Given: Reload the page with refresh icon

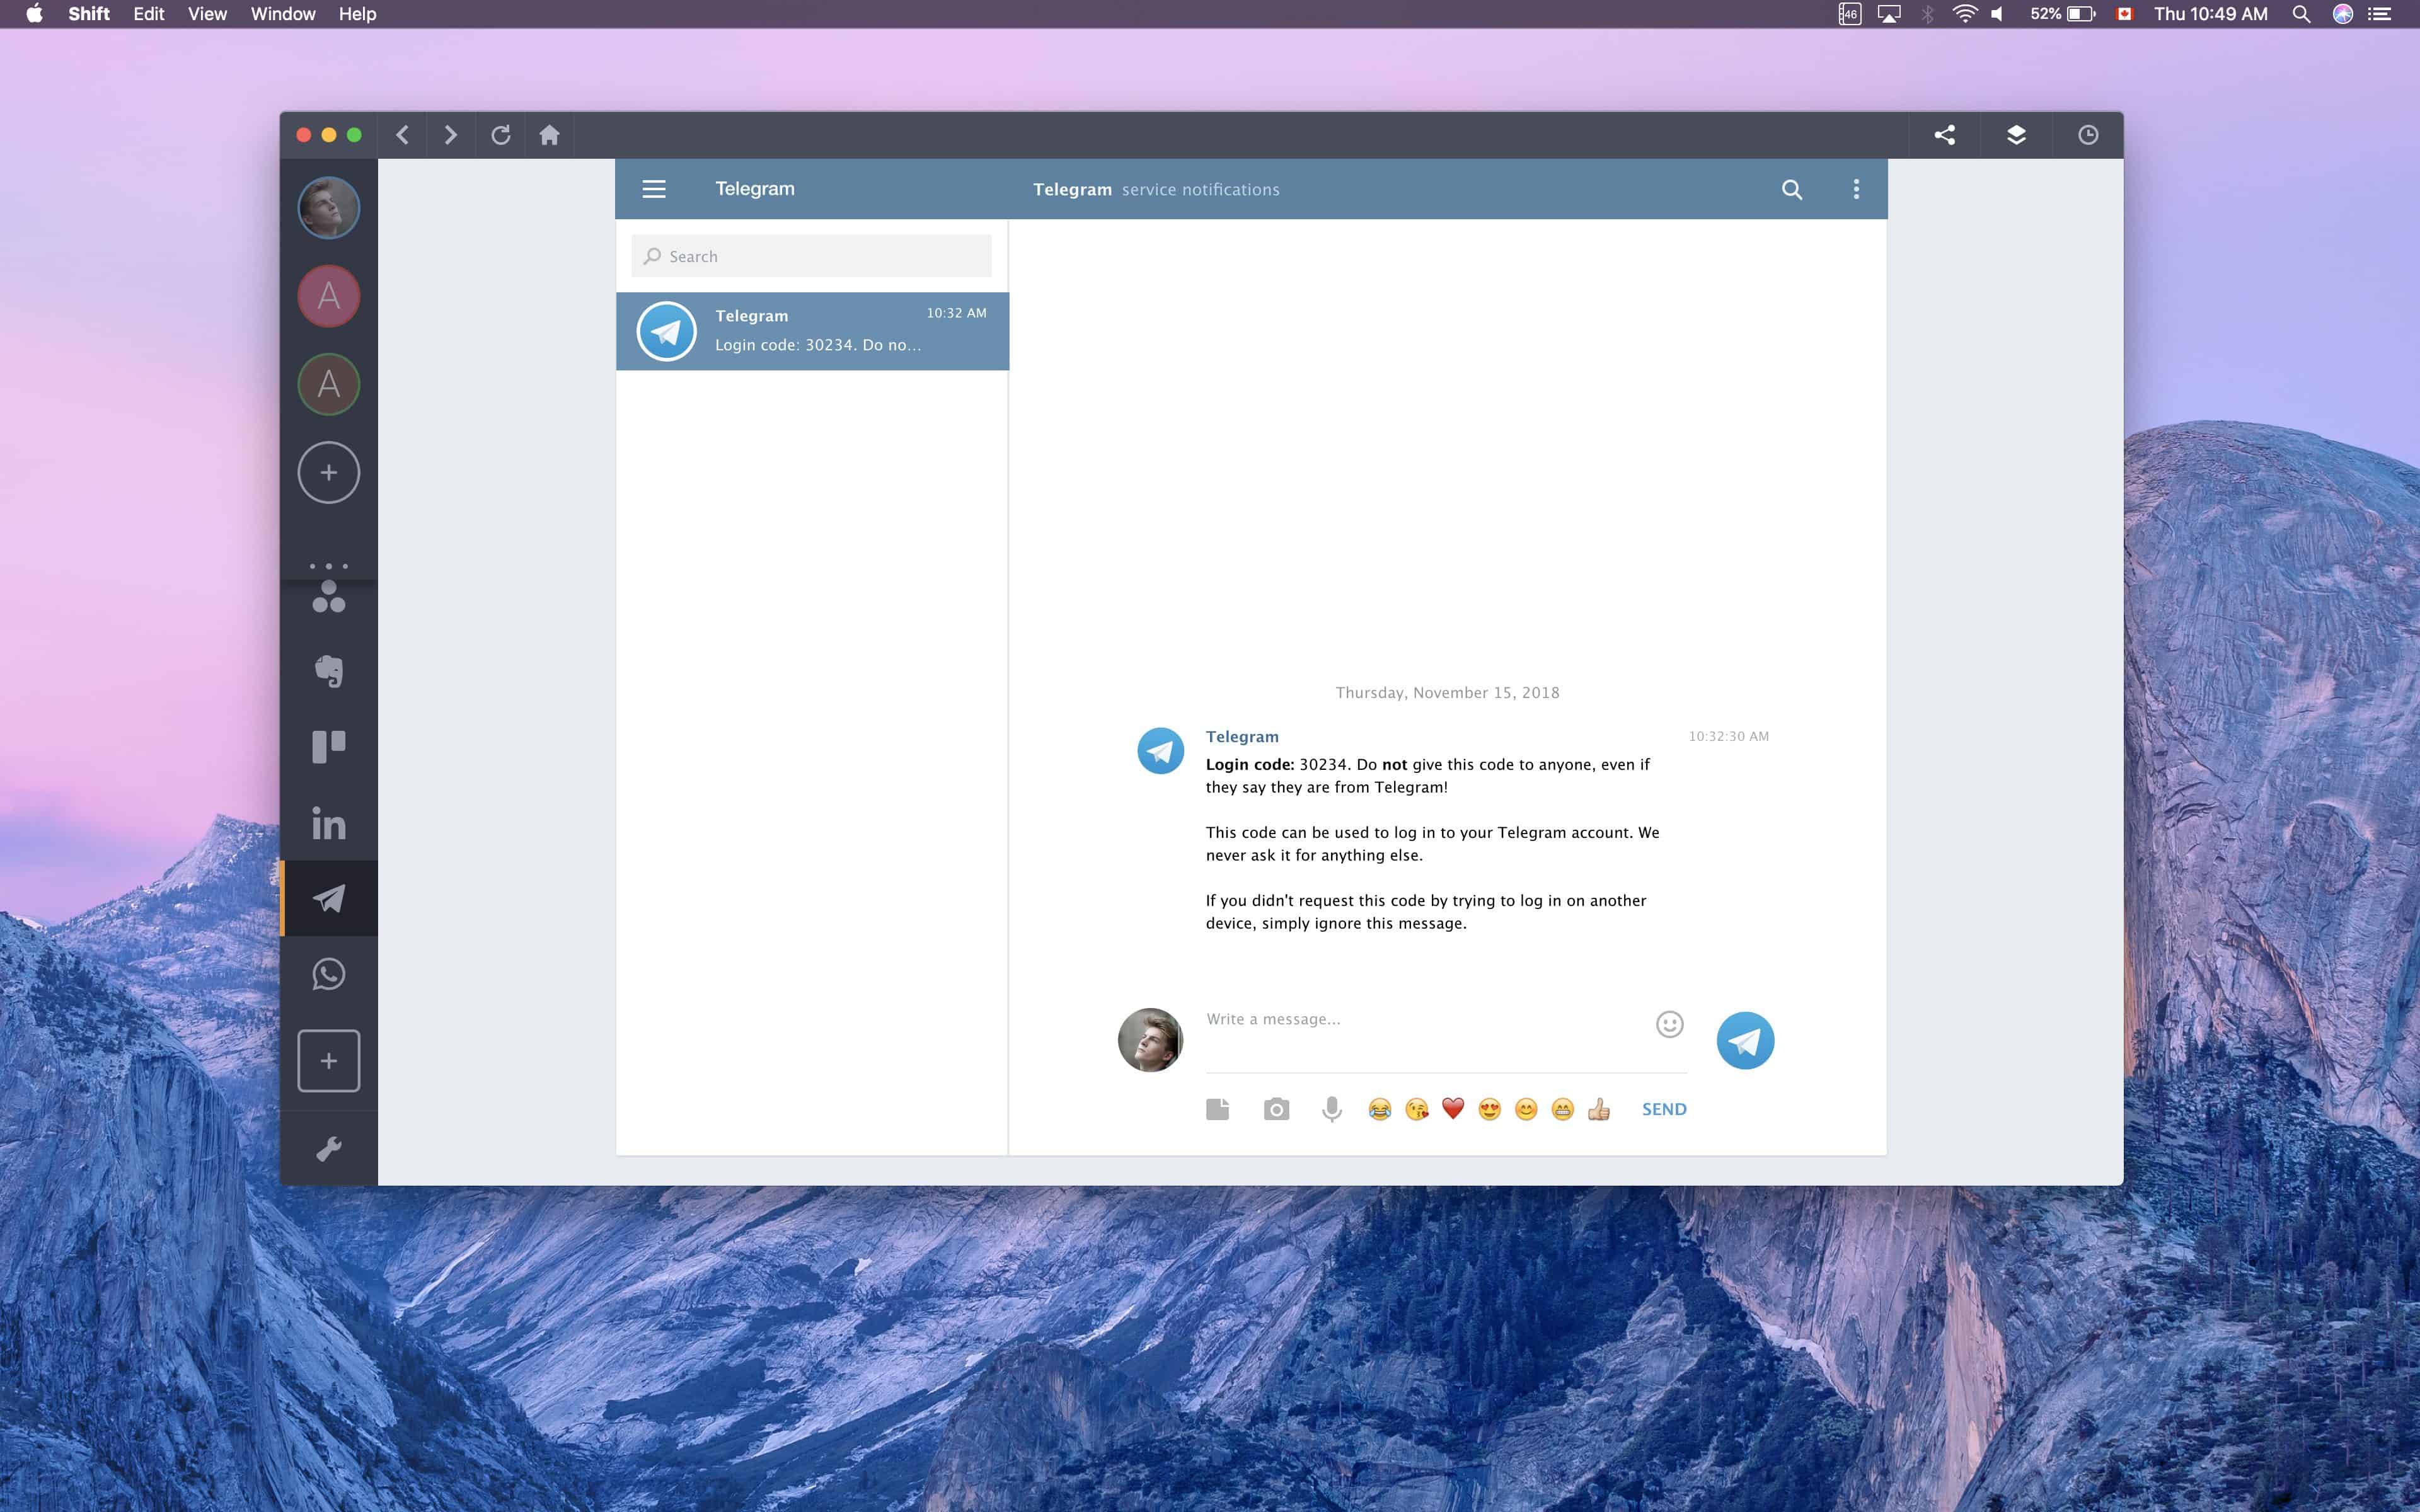Looking at the screenshot, I should click(500, 135).
